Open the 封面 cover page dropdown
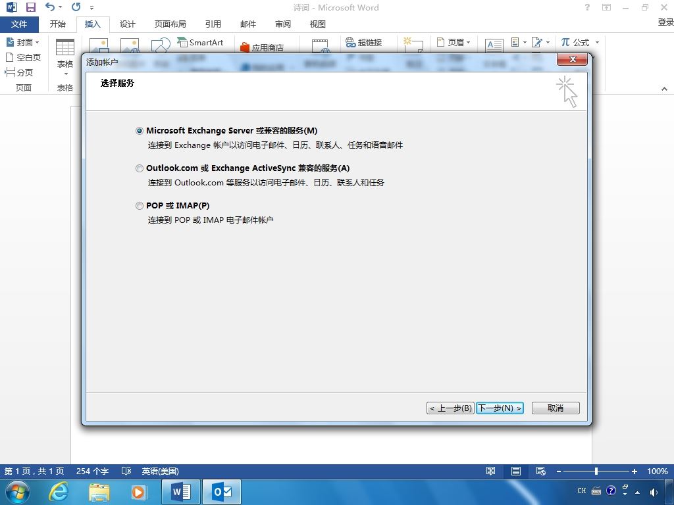The width and height of the screenshot is (674, 505). tap(23, 42)
